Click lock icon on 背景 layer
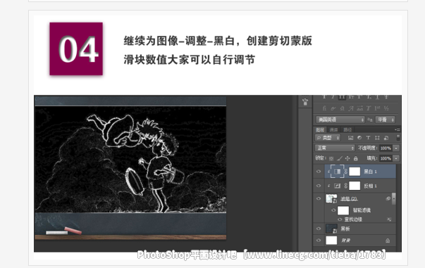This screenshot has height=268, width=425. coord(388,241)
